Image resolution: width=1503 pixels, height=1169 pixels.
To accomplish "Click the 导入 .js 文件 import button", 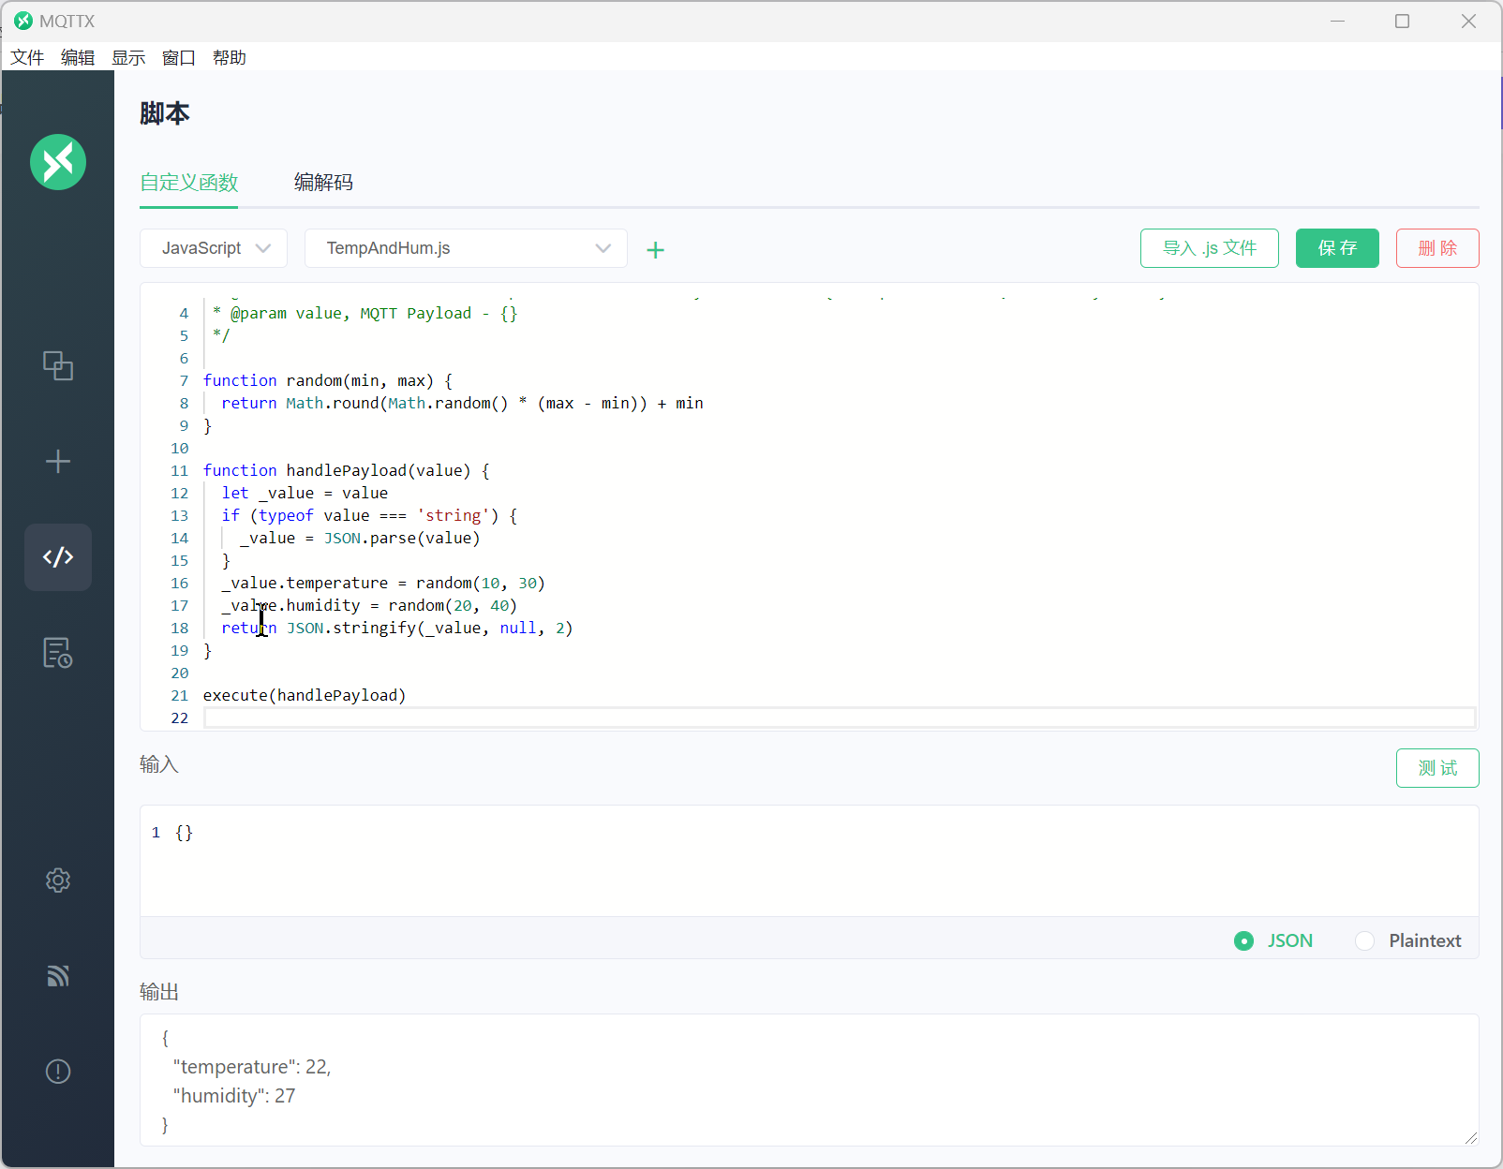I will click(1209, 248).
